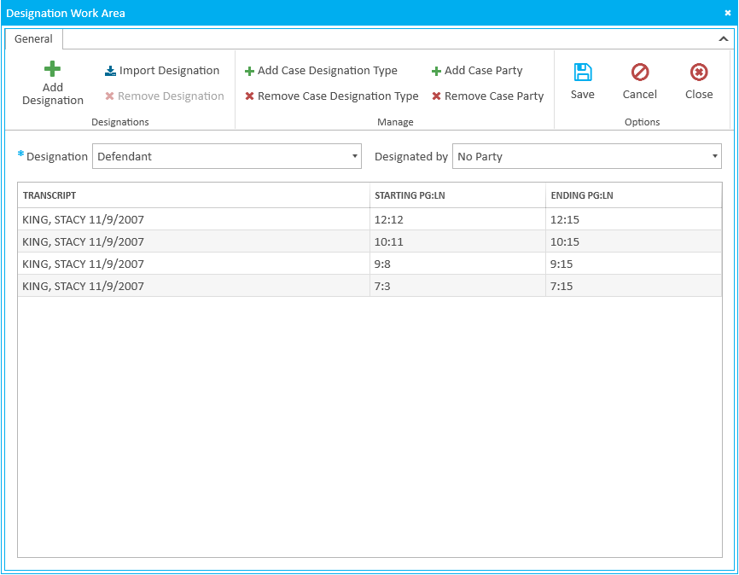Select the KING, STACY row starting at 7:3
This screenshot has width=739, height=575.
[x=369, y=286]
